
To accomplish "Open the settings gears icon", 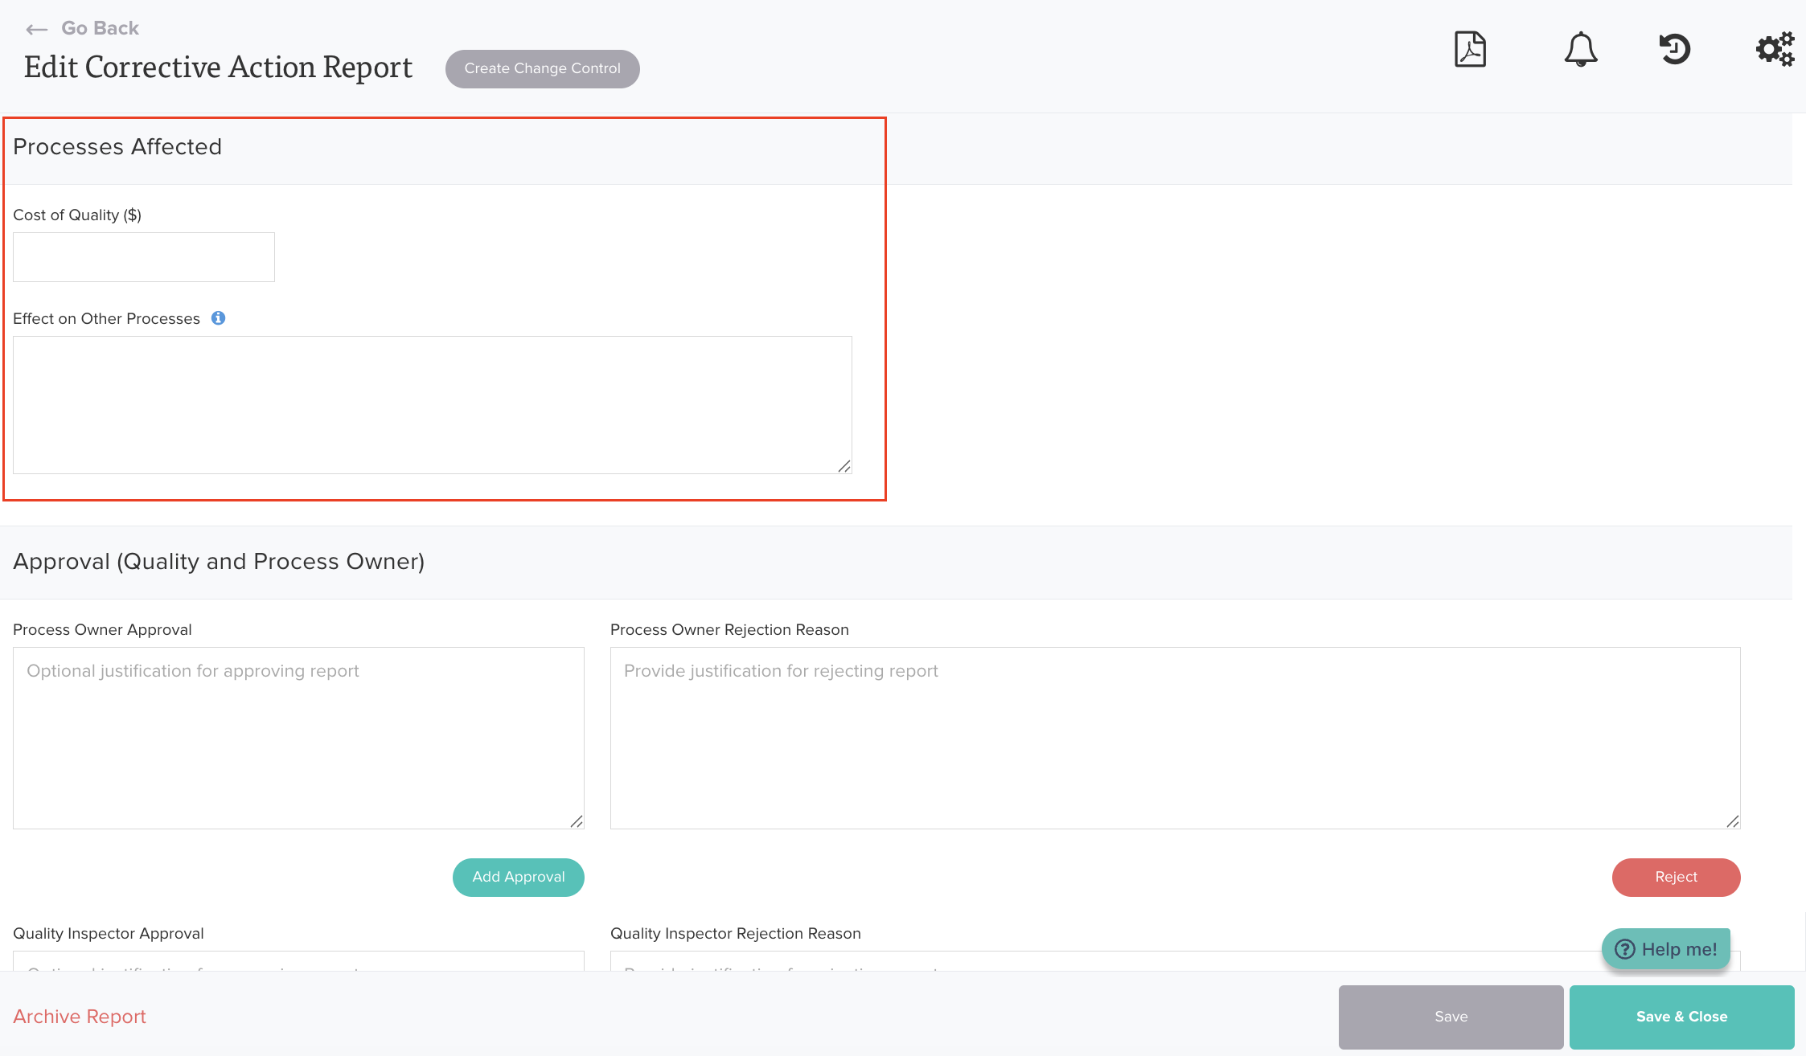I will (1775, 50).
